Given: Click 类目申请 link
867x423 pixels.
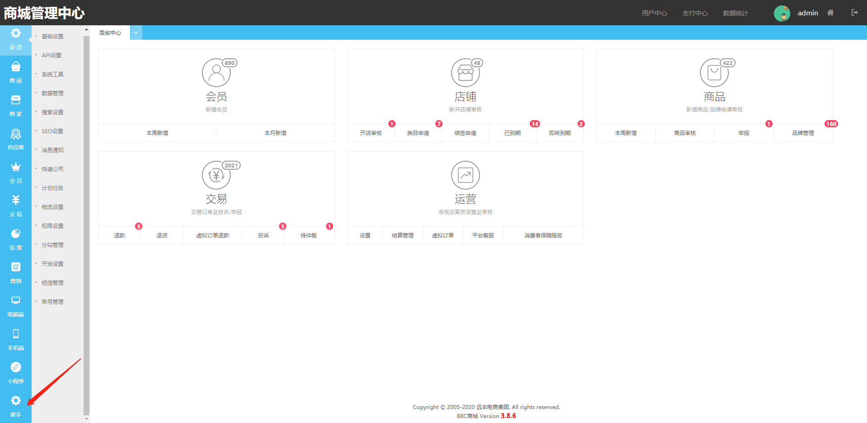Looking at the screenshot, I should pos(418,133).
